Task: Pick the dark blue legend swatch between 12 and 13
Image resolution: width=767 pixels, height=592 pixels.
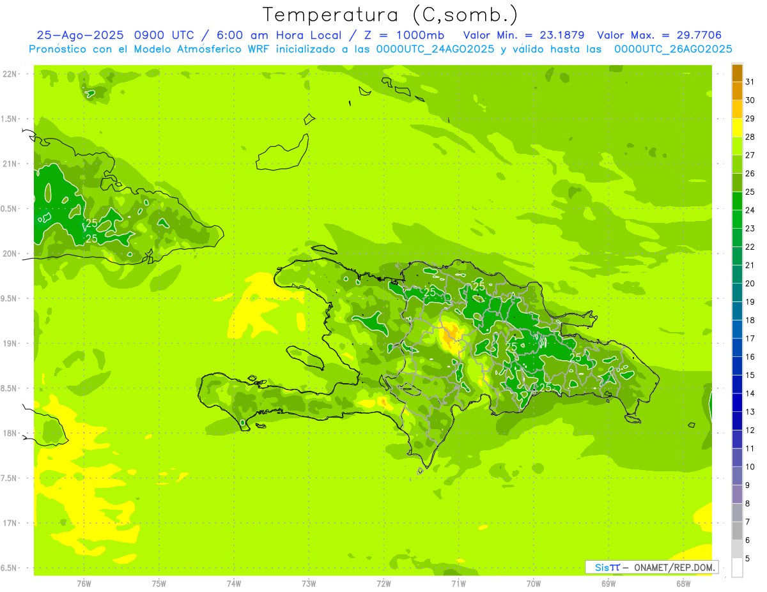Action: click(737, 421)
